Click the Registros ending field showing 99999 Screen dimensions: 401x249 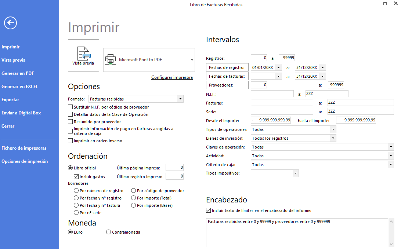coord(287,58)
